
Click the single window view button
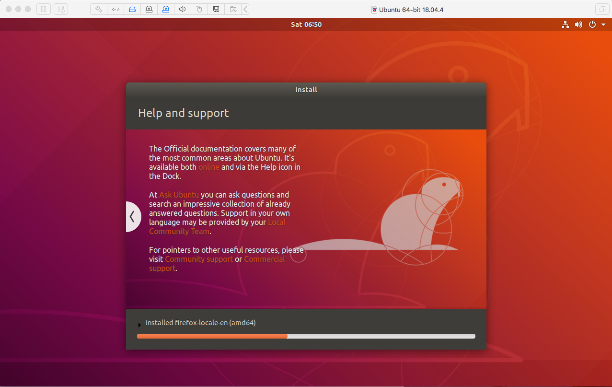[x=601, y=9]
